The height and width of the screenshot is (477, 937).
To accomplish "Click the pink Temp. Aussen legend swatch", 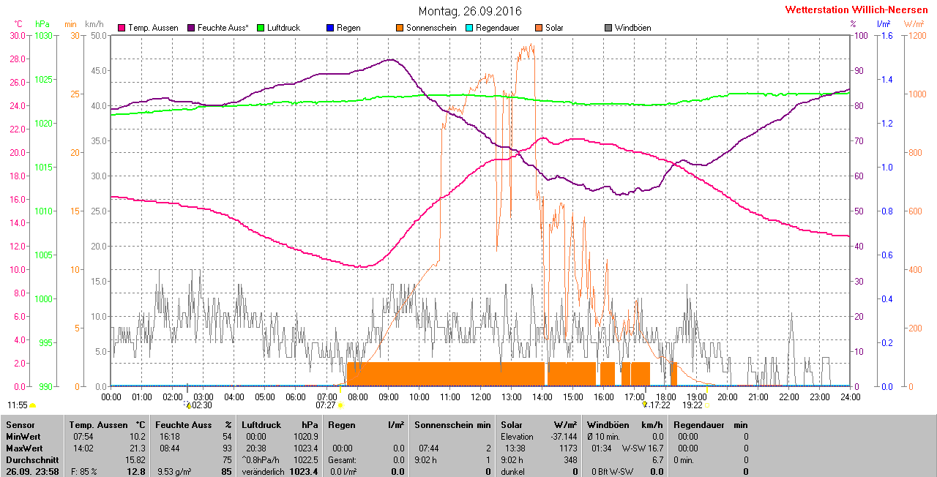I will [x=122, y=28].
